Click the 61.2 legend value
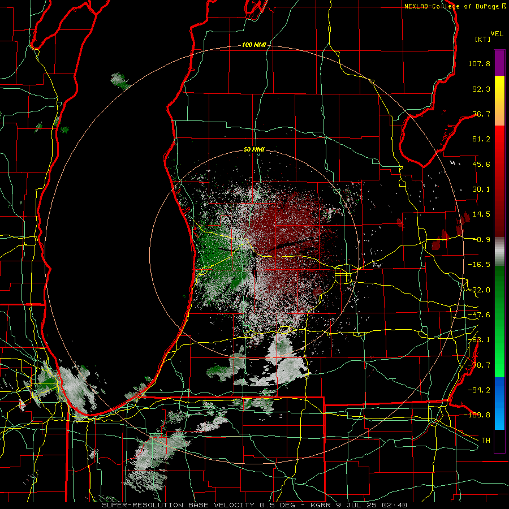The width and height of the screenshot is (509, 509). (481, 139)
